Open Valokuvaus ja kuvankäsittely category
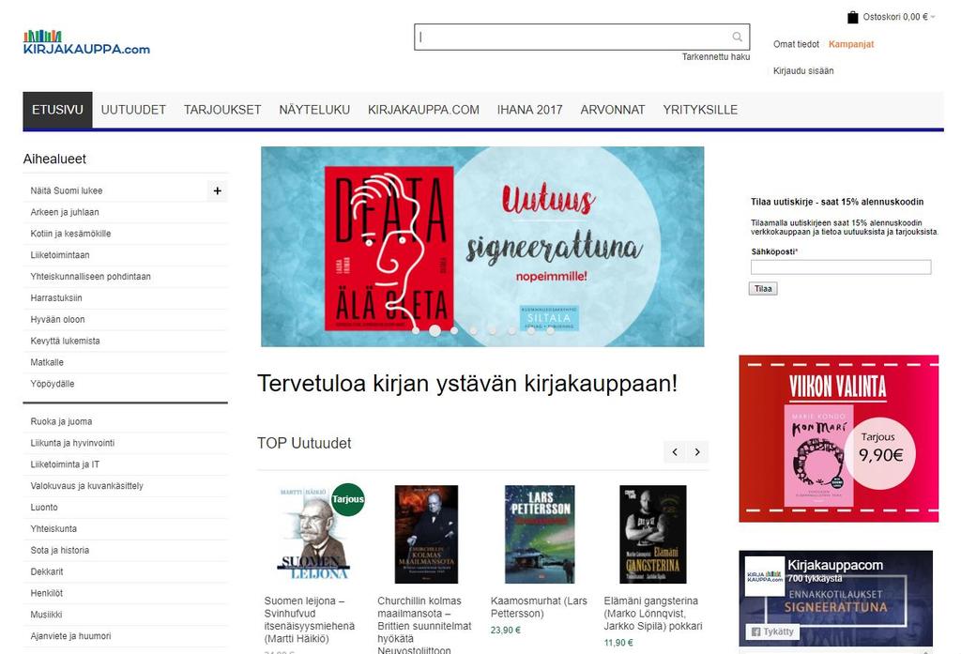 pos(86,486)
